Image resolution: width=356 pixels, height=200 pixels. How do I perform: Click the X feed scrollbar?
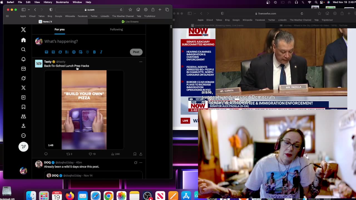pyautogui.click(x=171, y=27)
